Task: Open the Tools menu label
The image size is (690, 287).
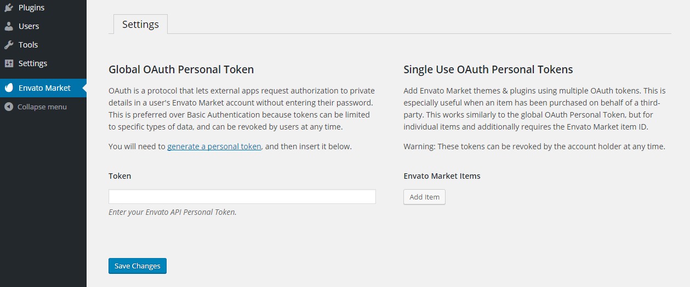Action: click(x=28, y=45)
